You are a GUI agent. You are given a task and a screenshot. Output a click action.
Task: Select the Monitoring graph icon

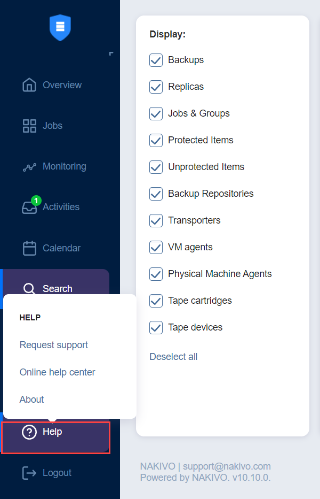(29, 167)
